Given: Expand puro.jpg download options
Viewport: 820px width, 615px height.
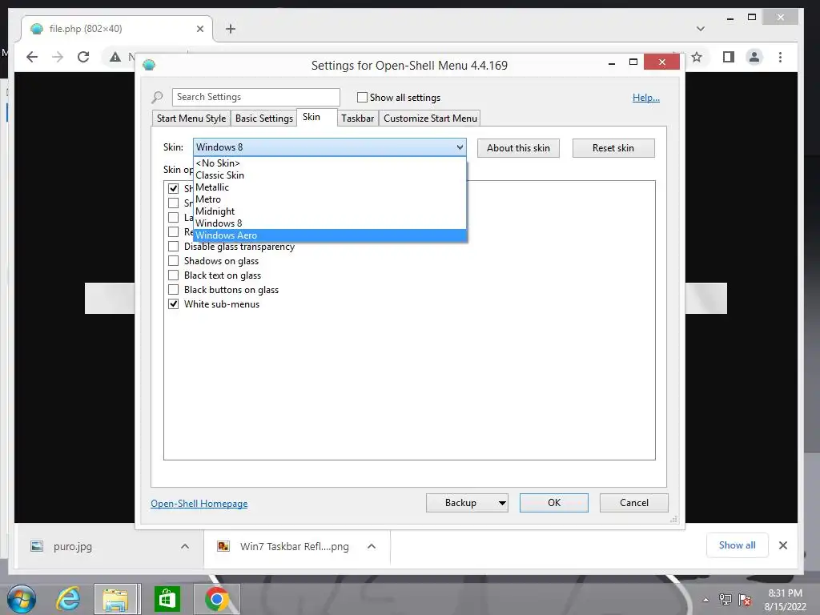Looking at the screenshot, I should pyautogui.click(x=185, y=546).
